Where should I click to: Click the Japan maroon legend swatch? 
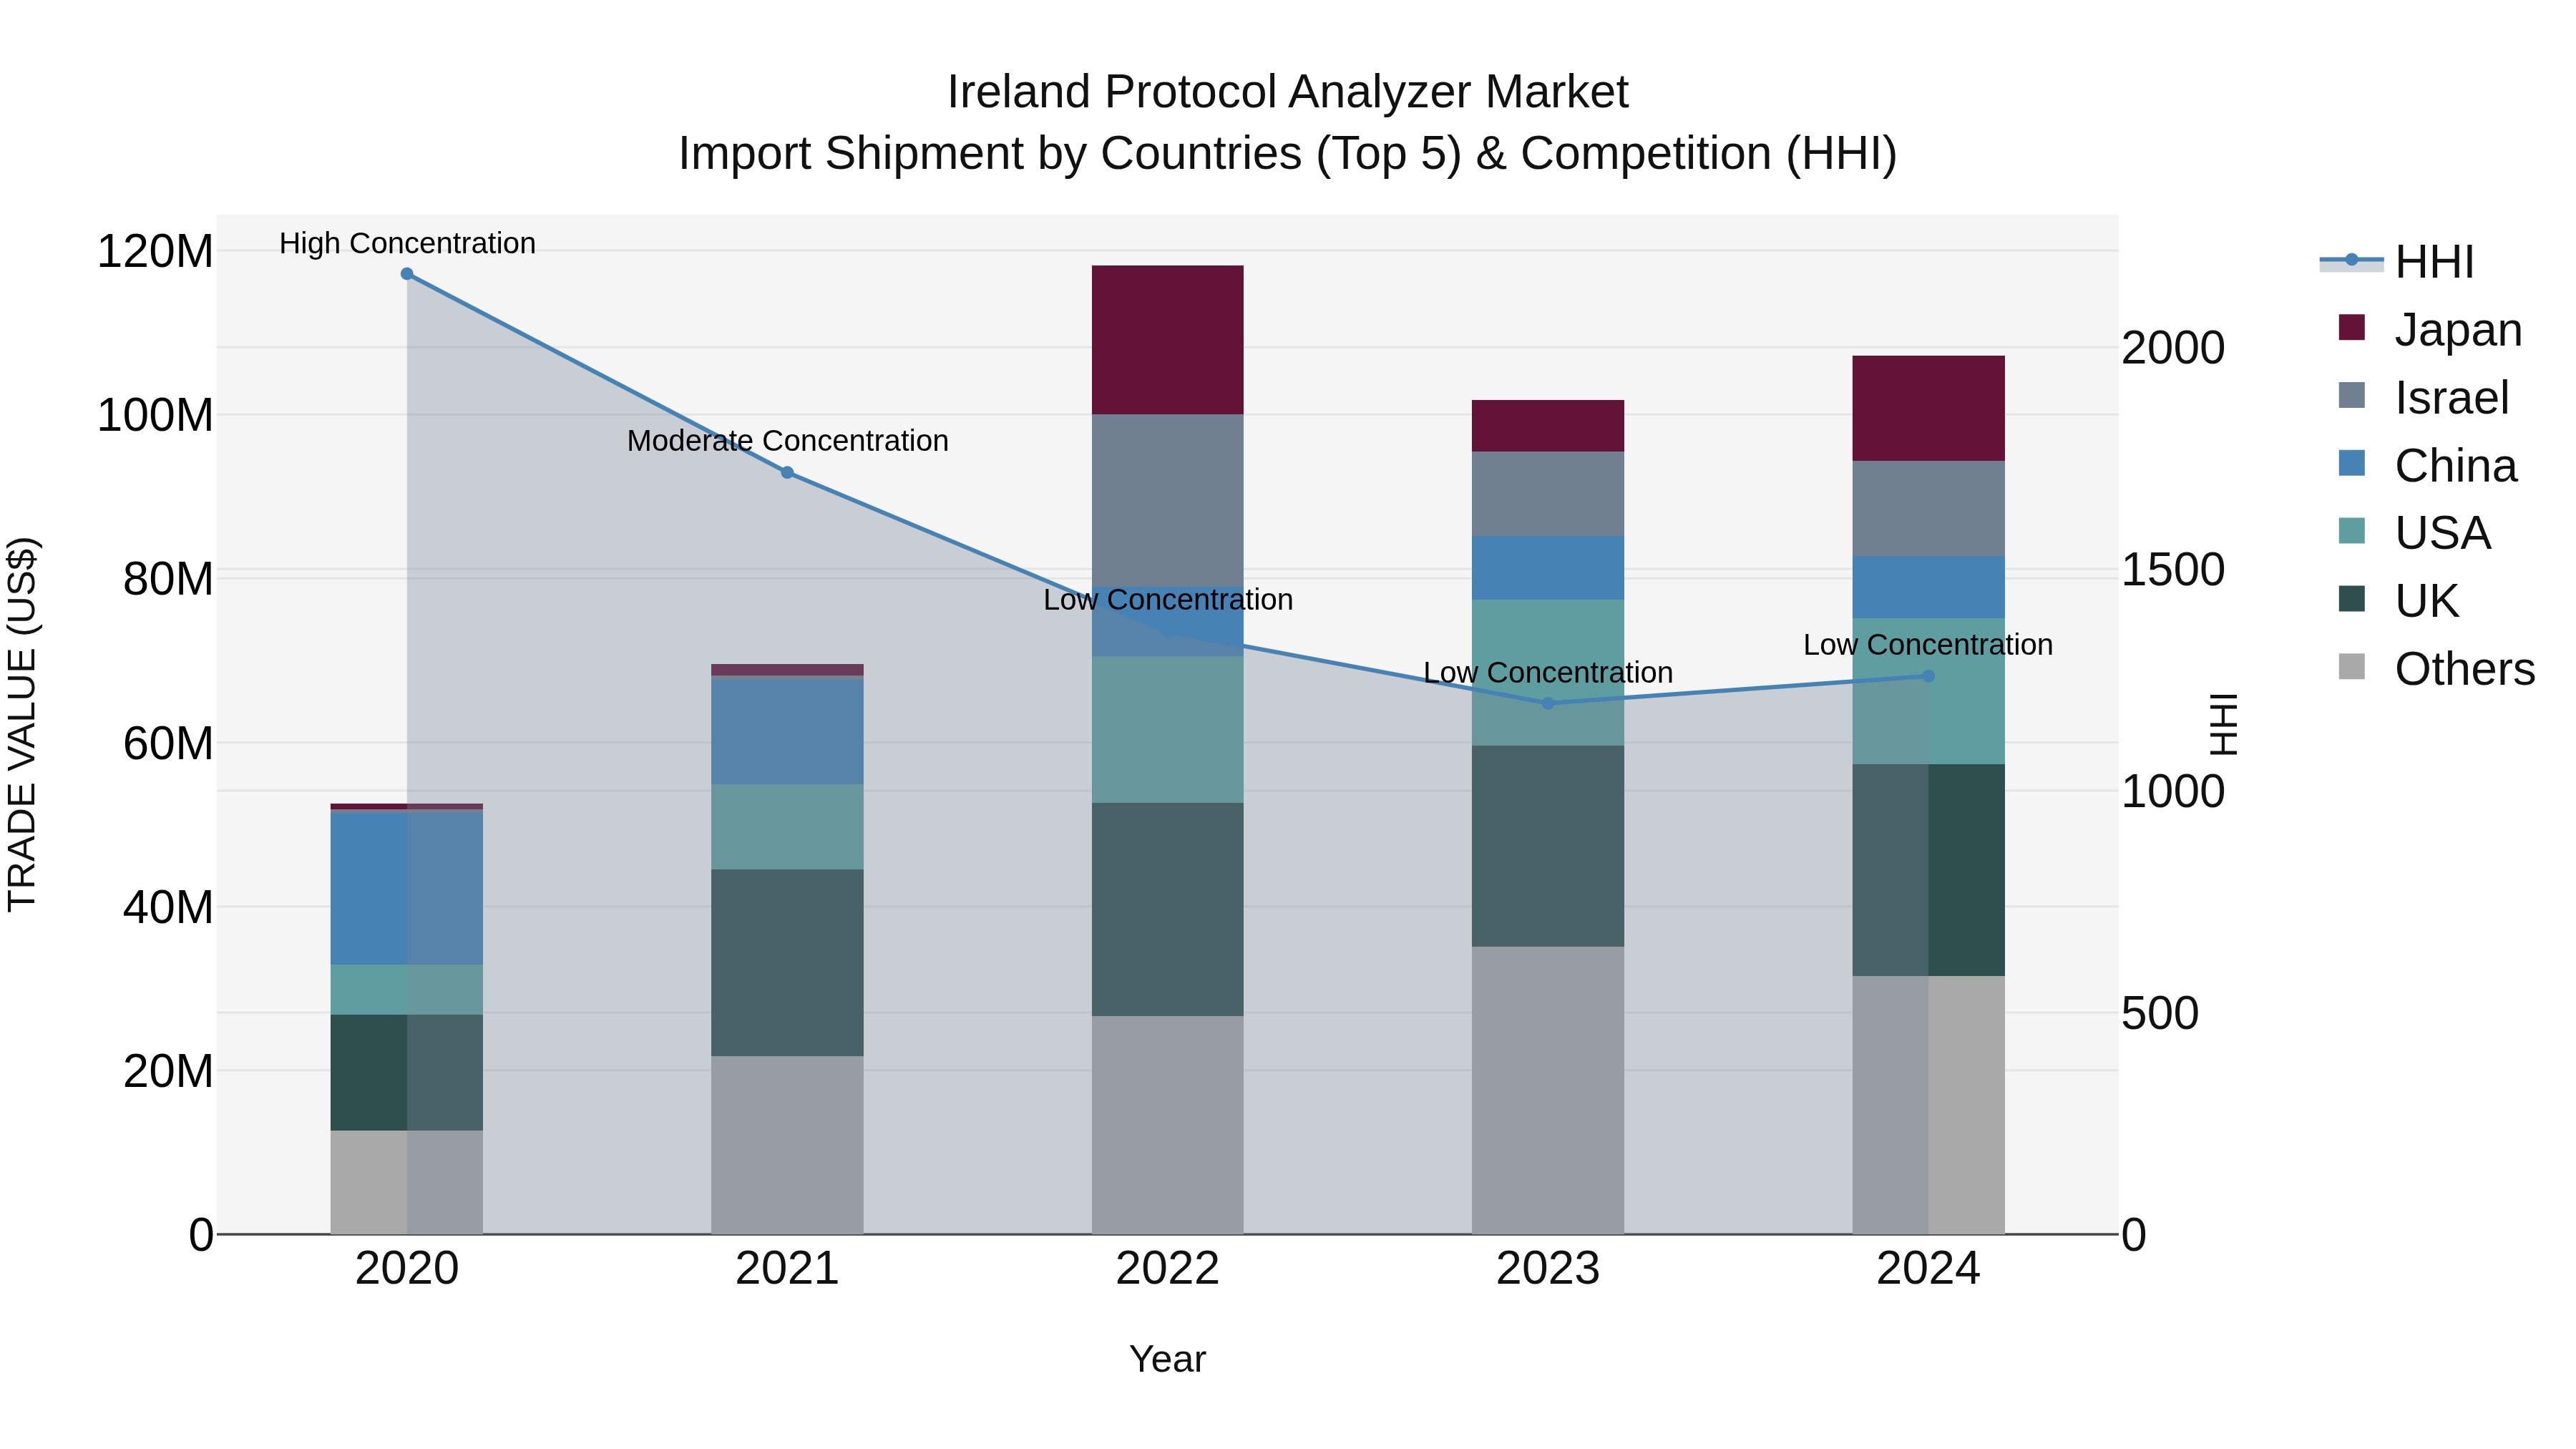[x=2352, y=327]
